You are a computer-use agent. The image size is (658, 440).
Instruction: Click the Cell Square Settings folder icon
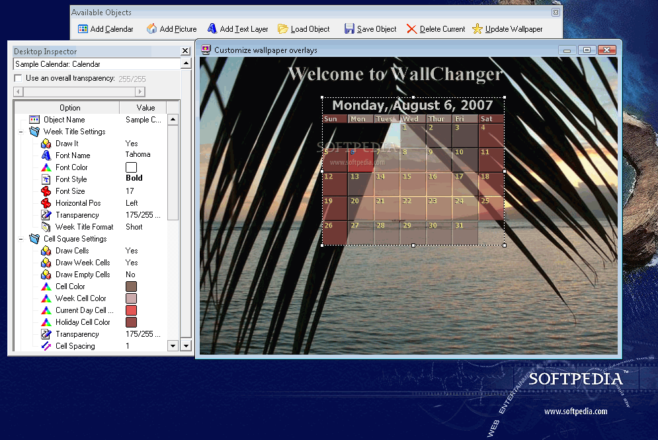click(34, 238)
